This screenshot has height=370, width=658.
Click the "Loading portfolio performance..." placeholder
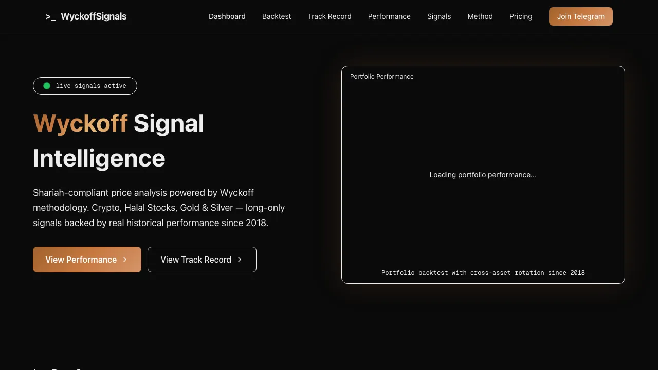pyautogui.click(x=483, y=175)
